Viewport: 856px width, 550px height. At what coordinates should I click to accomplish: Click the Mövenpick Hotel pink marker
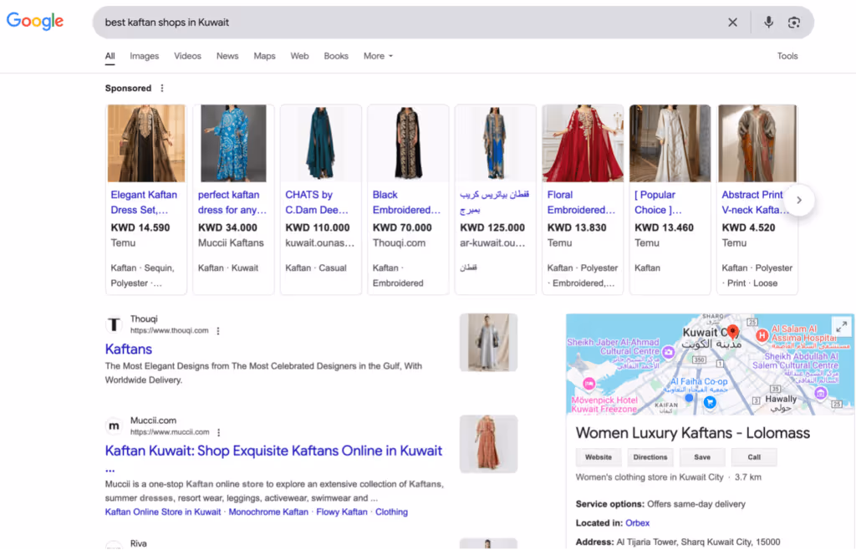click(588, 384)
